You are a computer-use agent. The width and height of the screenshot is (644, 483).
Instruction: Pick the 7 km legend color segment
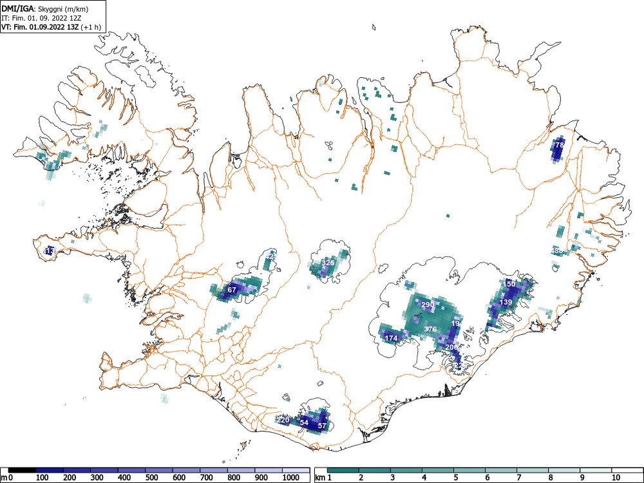click(533, 469)
